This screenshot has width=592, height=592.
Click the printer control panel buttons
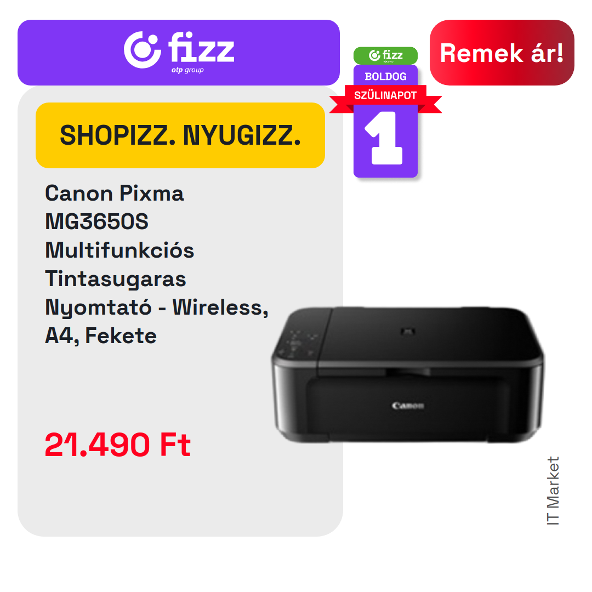[298, 344]
